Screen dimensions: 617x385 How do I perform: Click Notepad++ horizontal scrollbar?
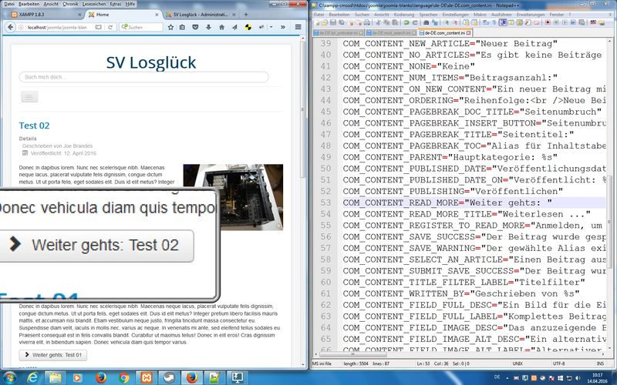point(352,355)
